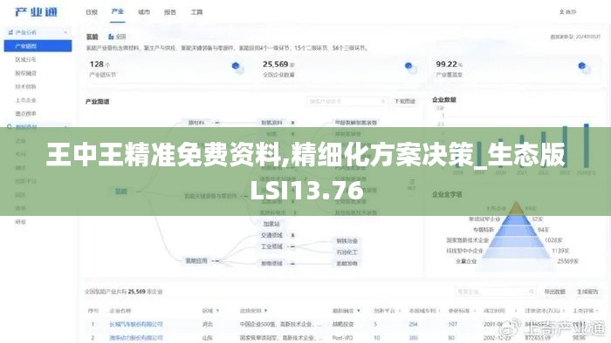Click the enterprise search field above the table
The height and width of the screenshot is (343, 611).
[495, 292]
